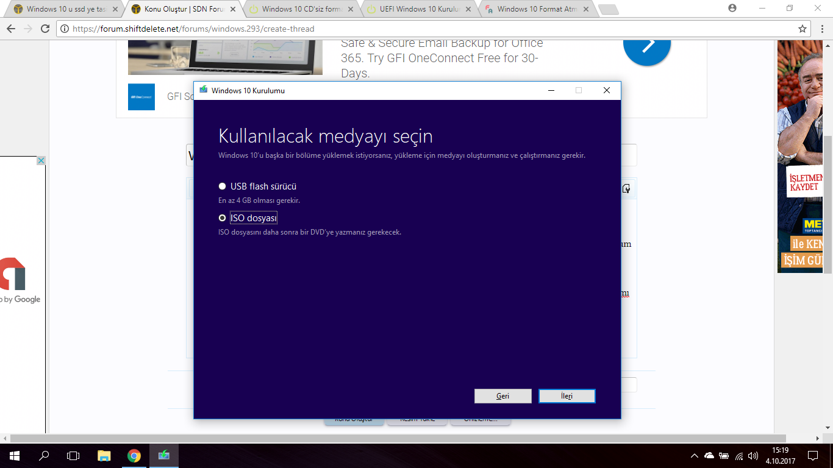Open the "Windows 10 CD'siz format" tab
The image size is (833, 468).
(301, 9)
